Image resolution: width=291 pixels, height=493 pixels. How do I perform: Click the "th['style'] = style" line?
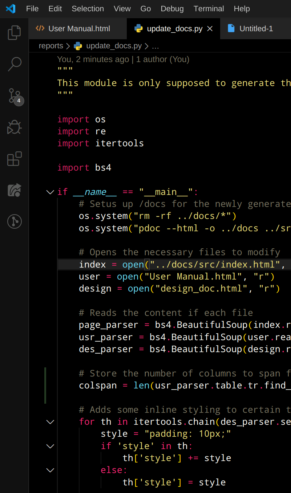coord(174,482)
